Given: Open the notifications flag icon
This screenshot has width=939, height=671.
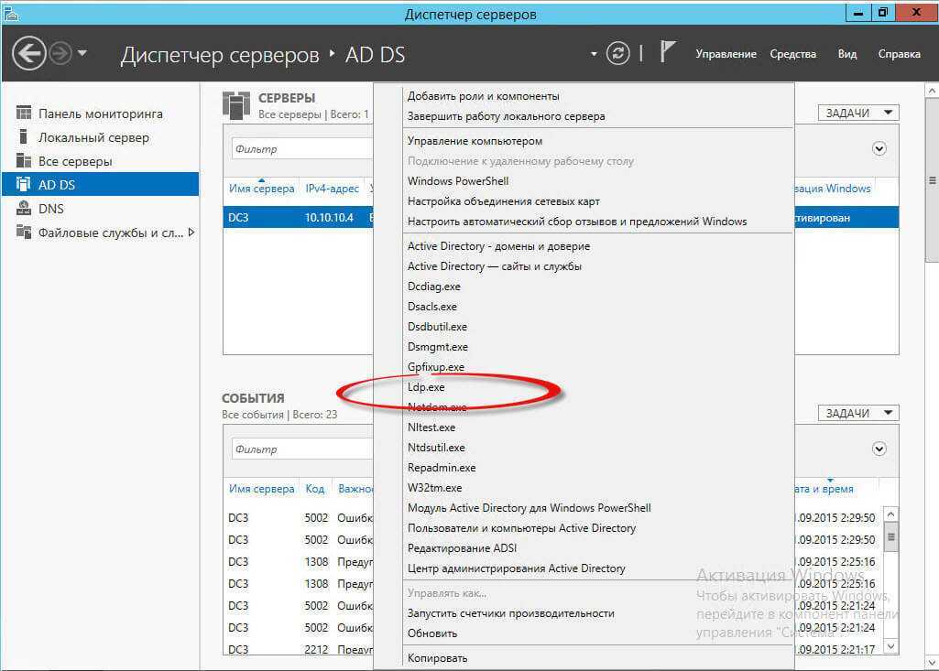Looking at the screenshot, I should [x=668, y=51].
